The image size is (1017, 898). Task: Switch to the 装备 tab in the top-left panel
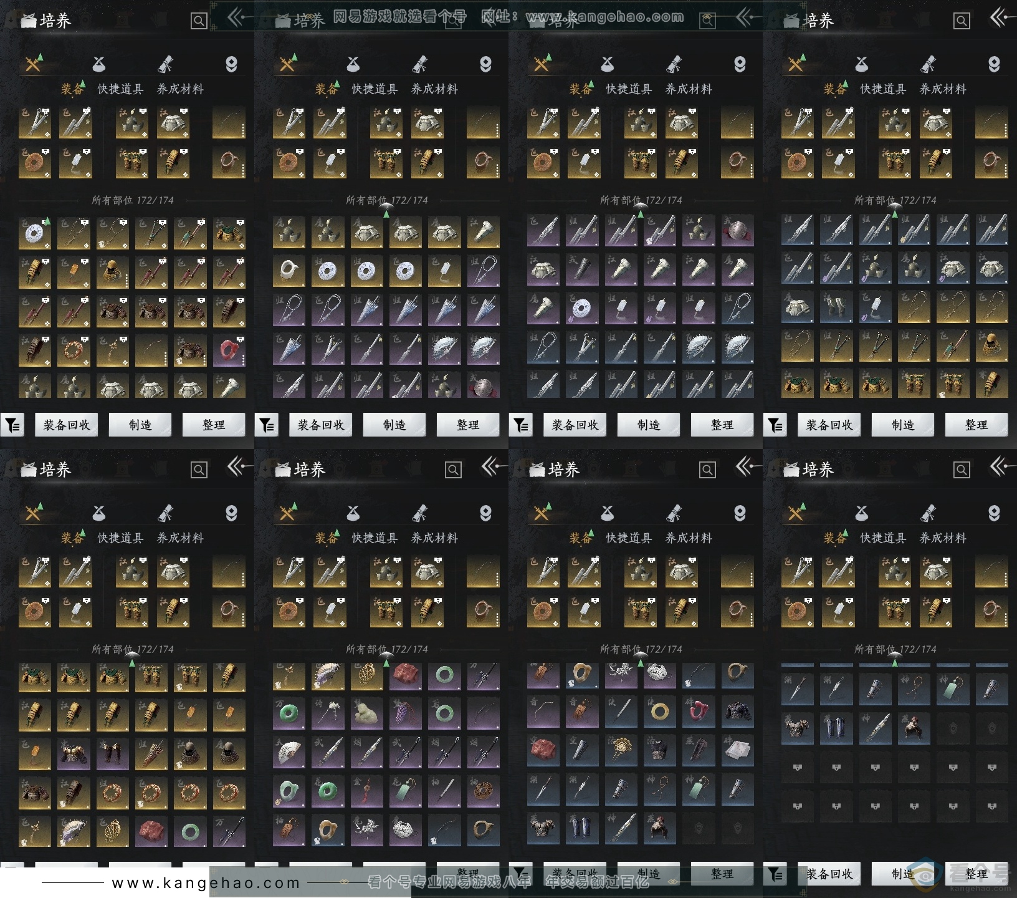click(x=72, y=89)
